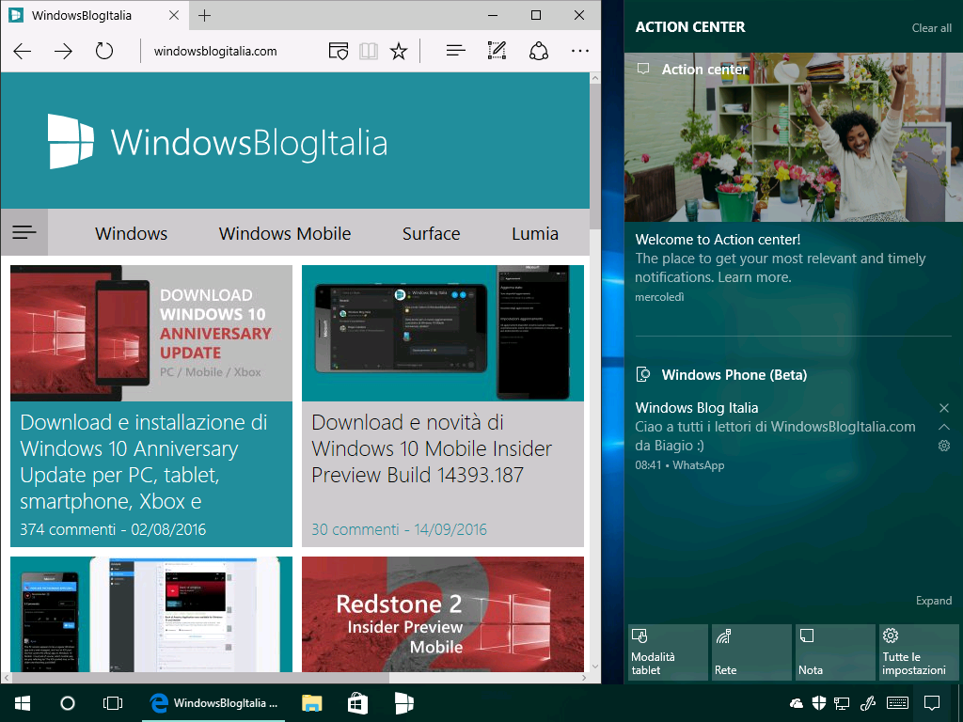The image size is (963, 722).
Task: Open Welcome to Action center notification
Action: (x=794, y=267)
